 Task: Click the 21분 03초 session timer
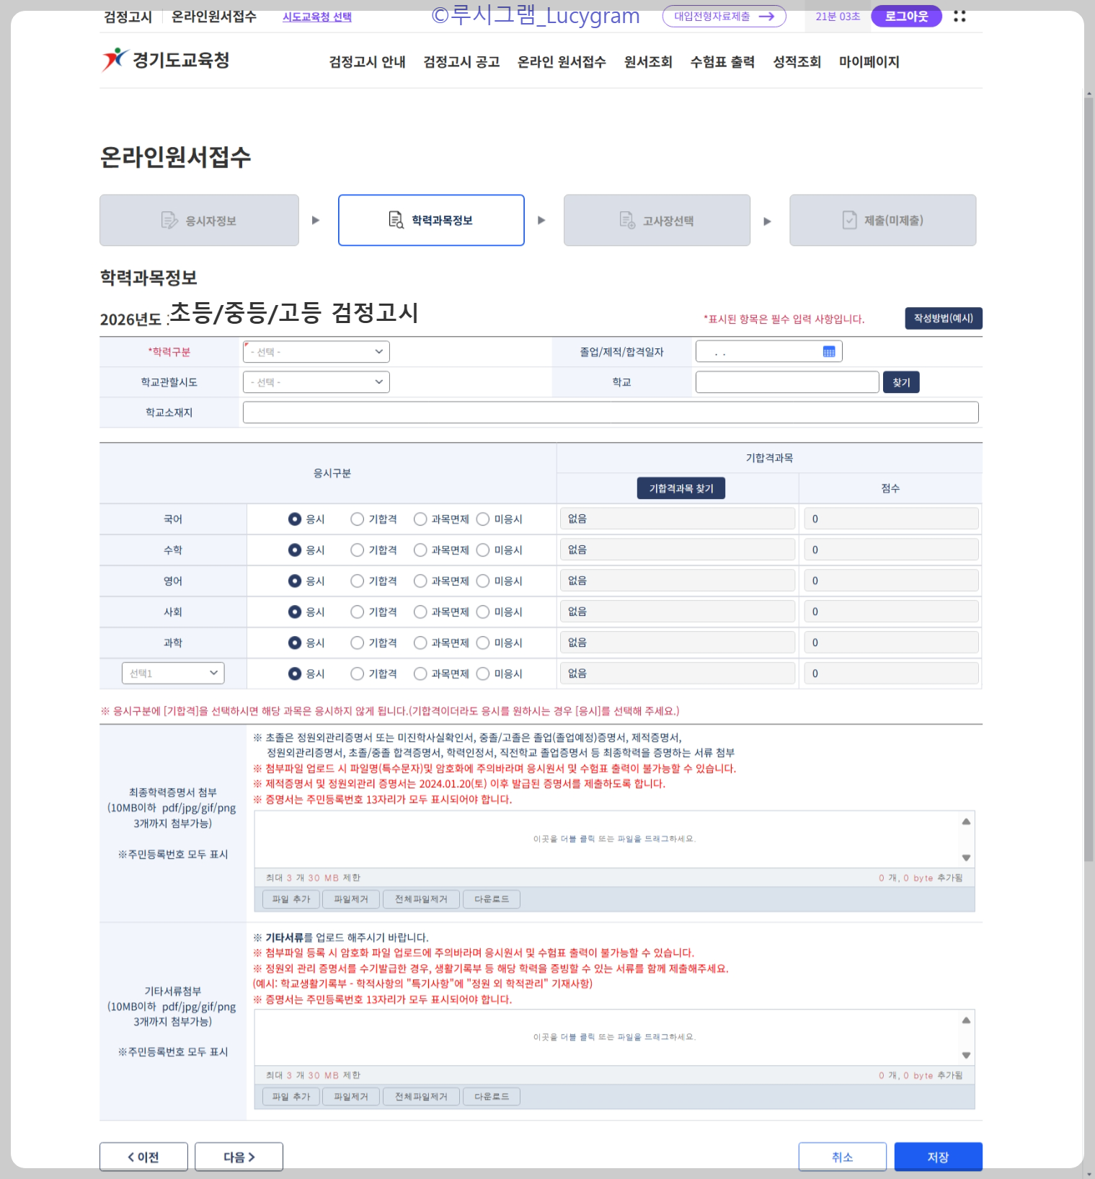[x=838, y=16]
